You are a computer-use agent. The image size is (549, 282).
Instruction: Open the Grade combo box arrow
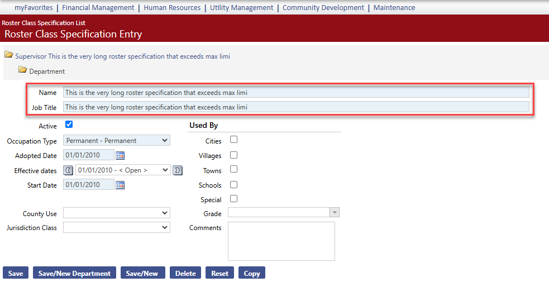[x=335, y=212]
